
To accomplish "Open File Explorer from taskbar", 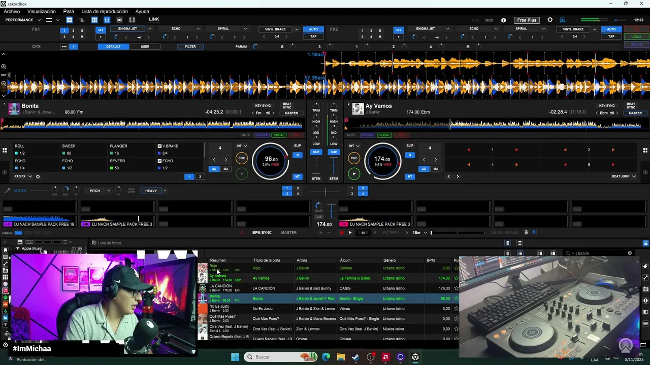I will pos(341,357).
